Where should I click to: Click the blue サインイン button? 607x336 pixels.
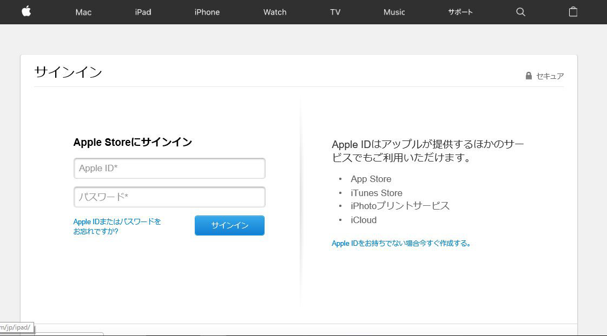coord(229,225)
